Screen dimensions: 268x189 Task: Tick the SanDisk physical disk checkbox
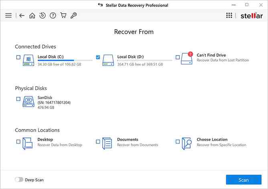point(18,99)
